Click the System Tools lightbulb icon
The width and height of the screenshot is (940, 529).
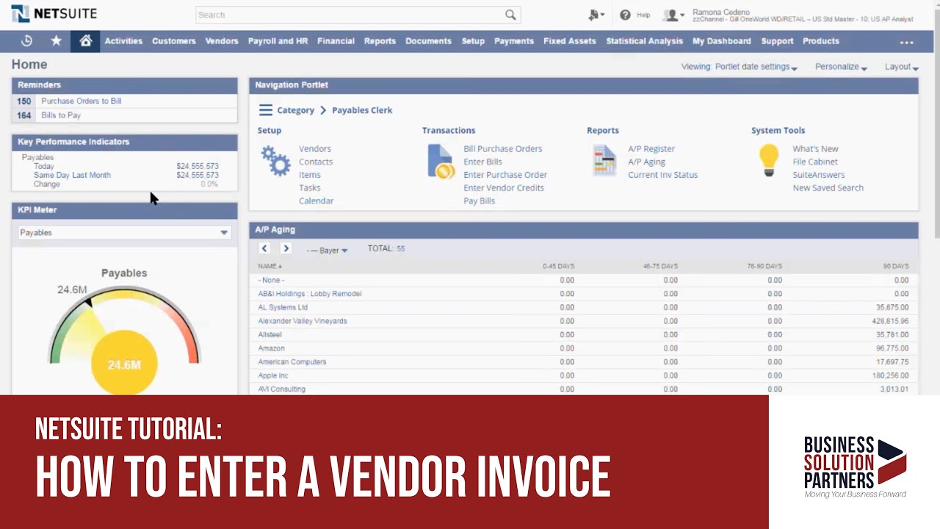coord(769,159)
